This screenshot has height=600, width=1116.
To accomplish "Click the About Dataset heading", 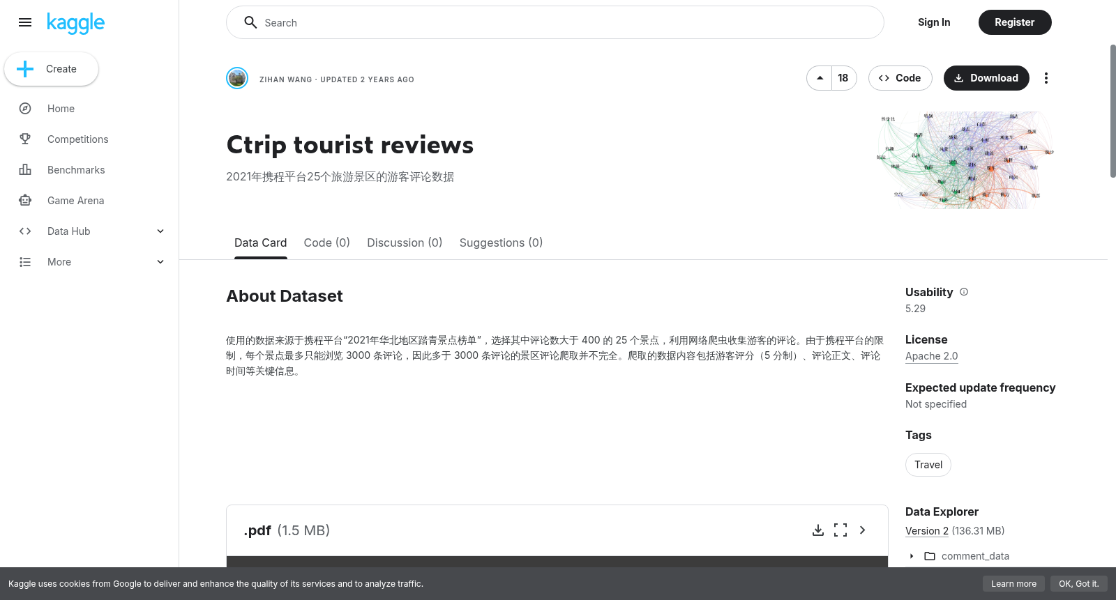I will pos(285,296).
